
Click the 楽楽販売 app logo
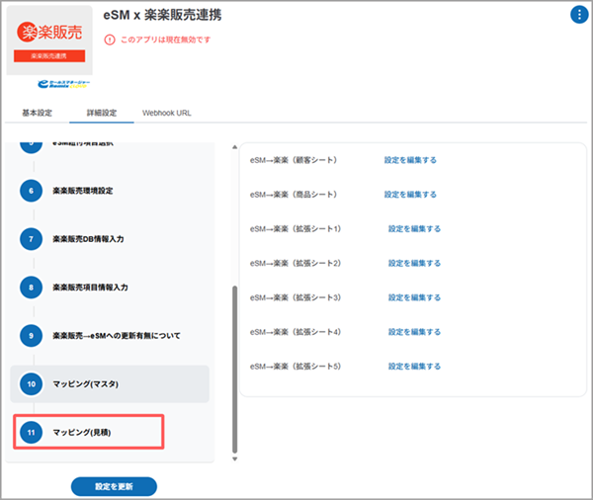pos(47,40)
